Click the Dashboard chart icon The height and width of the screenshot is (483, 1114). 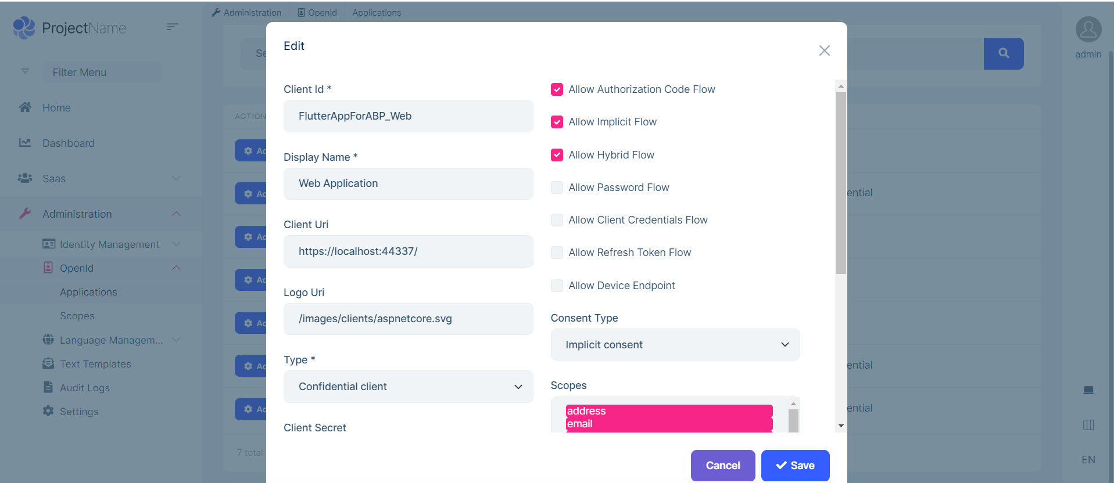(25, 143)
